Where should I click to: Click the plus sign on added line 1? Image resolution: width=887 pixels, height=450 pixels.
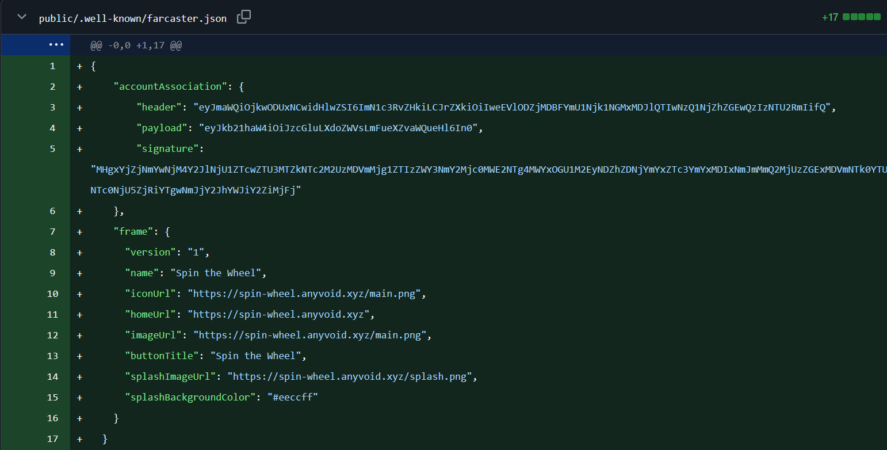tap(79, 66)
